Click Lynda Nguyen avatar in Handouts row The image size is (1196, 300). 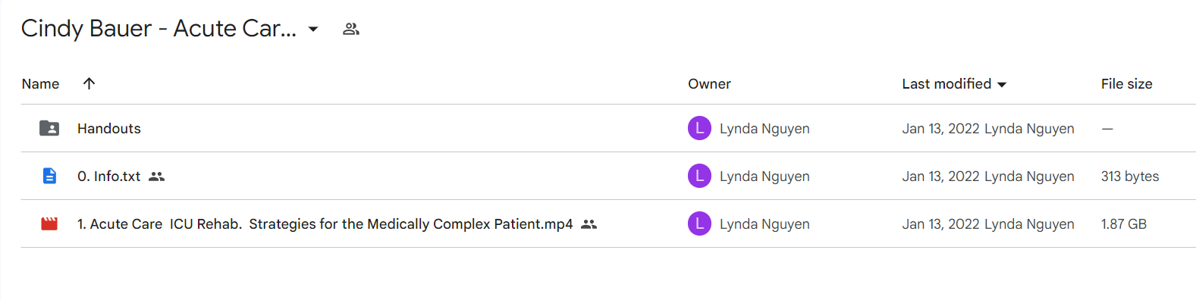(x=699, y=128)
